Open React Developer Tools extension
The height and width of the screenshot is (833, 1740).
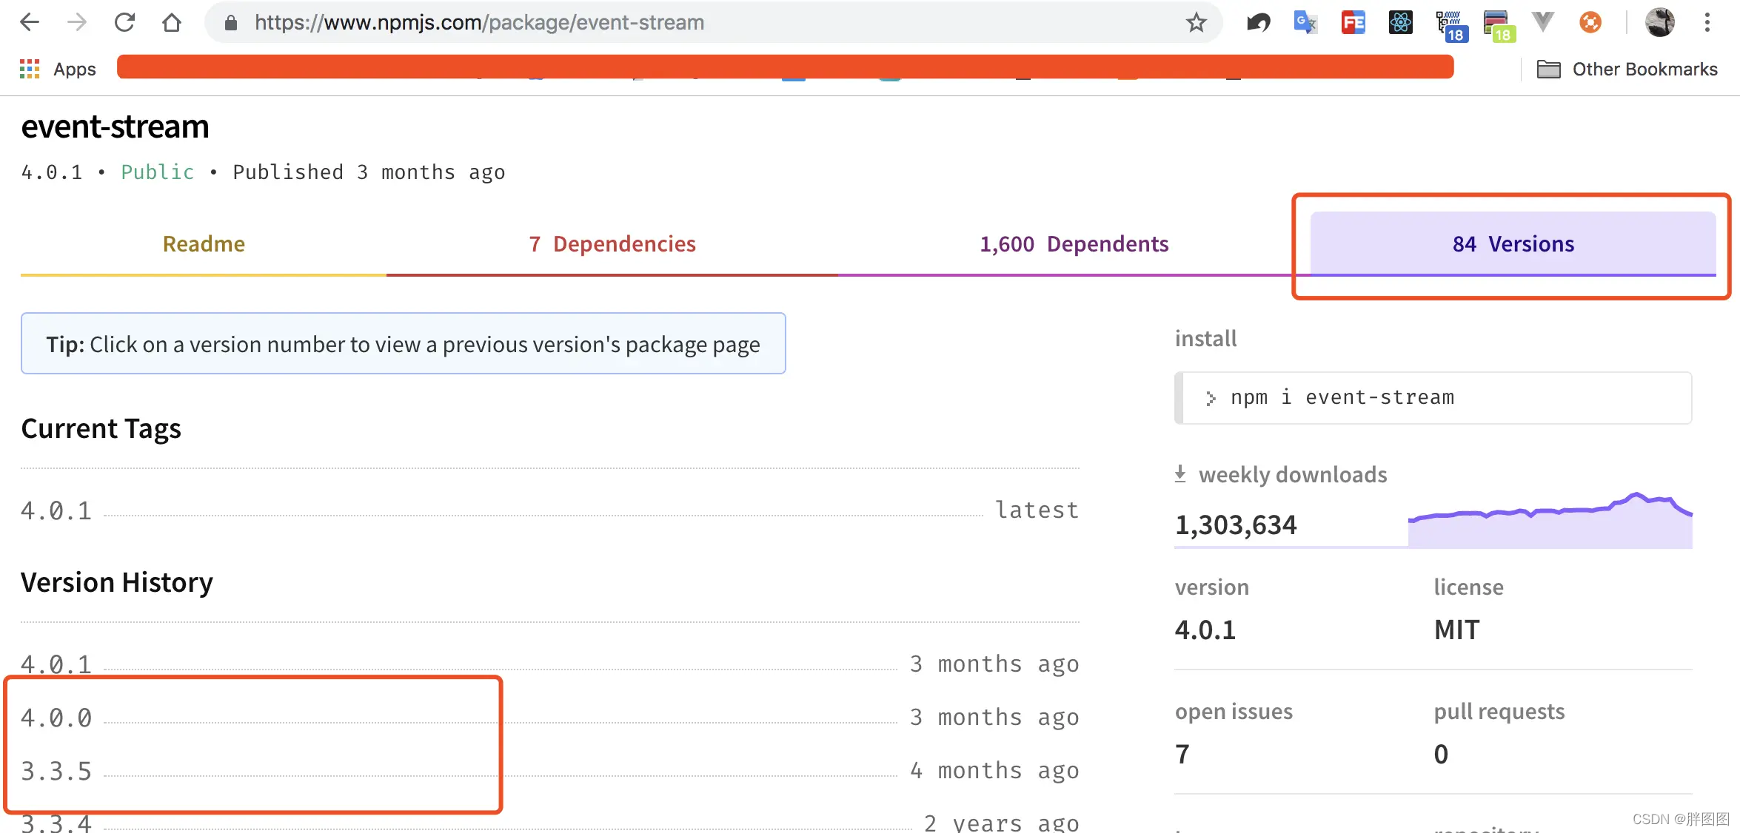click(1400, 22)
